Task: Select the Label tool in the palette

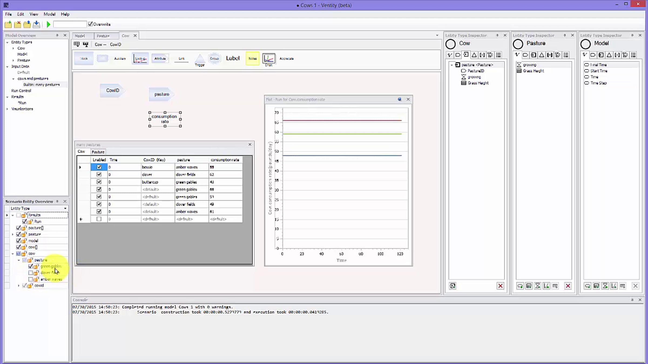Action: coord(233,58)
